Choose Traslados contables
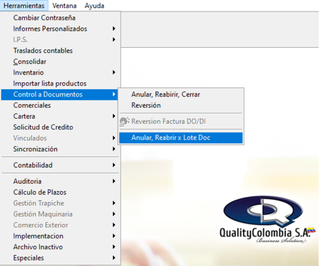 (x=60, y=51)
